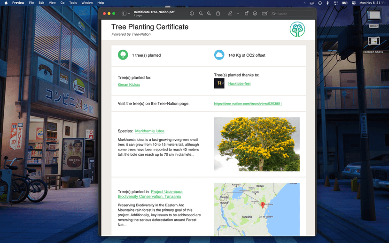Open the tree-nation.com/trees/view/5353881 link

coord(248,104)
